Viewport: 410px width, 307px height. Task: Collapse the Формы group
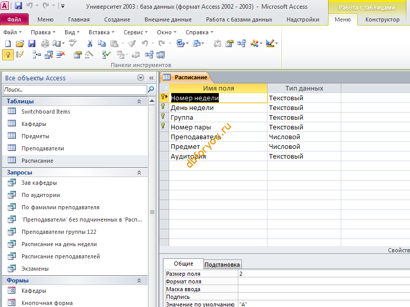[x=139, y=280]
